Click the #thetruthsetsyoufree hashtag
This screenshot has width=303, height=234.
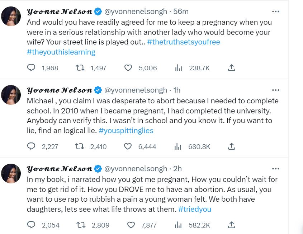(186, 42)
